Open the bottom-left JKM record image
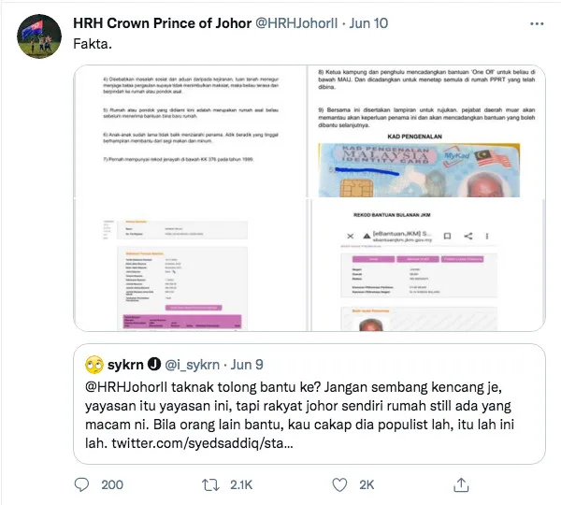This screenshot has height=505, width=561. coord(190,265)
